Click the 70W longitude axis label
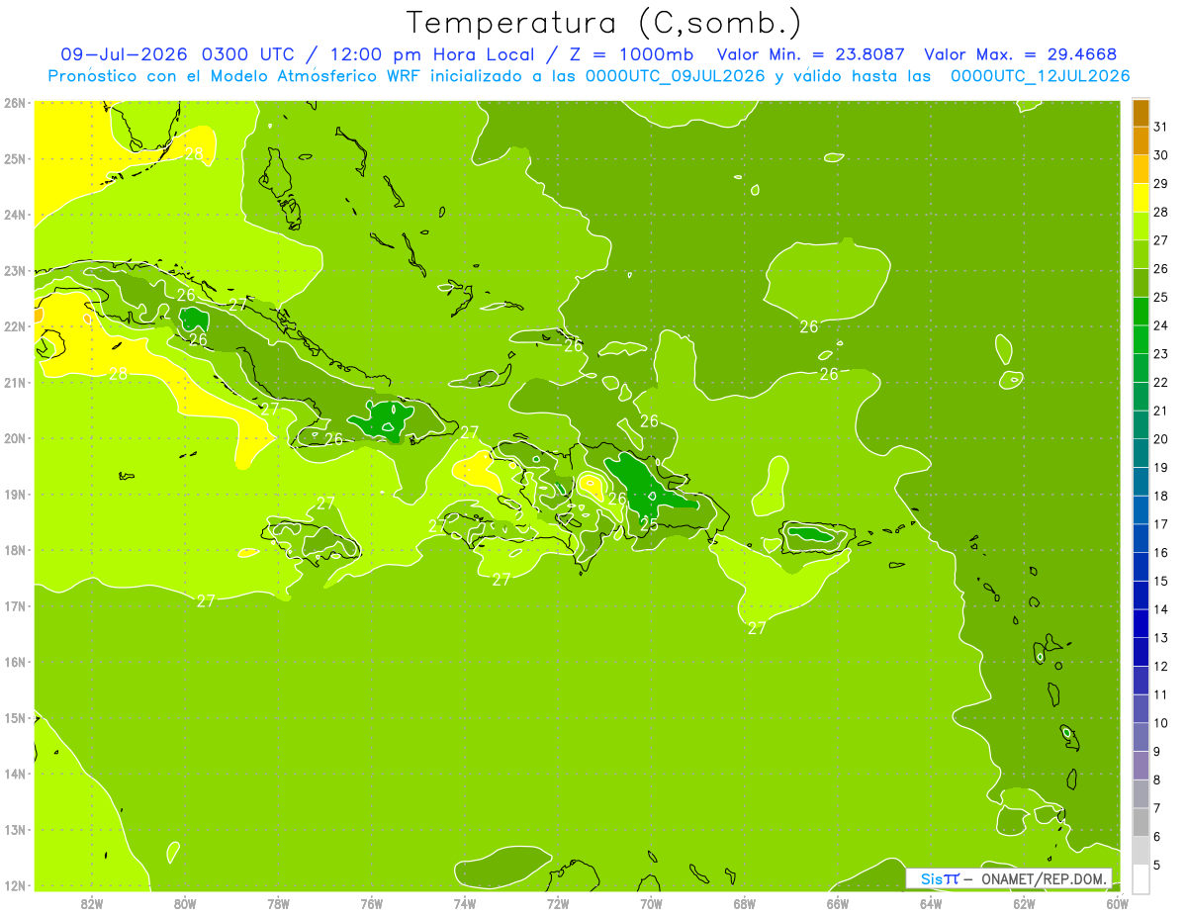 click(x=651, y=903)
